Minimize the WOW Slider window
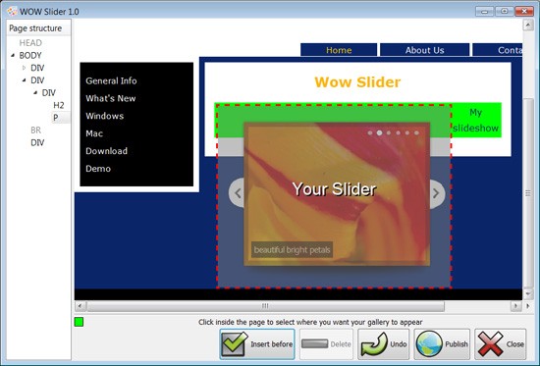Screen dimensions: 540x366 tap(485, 12)
